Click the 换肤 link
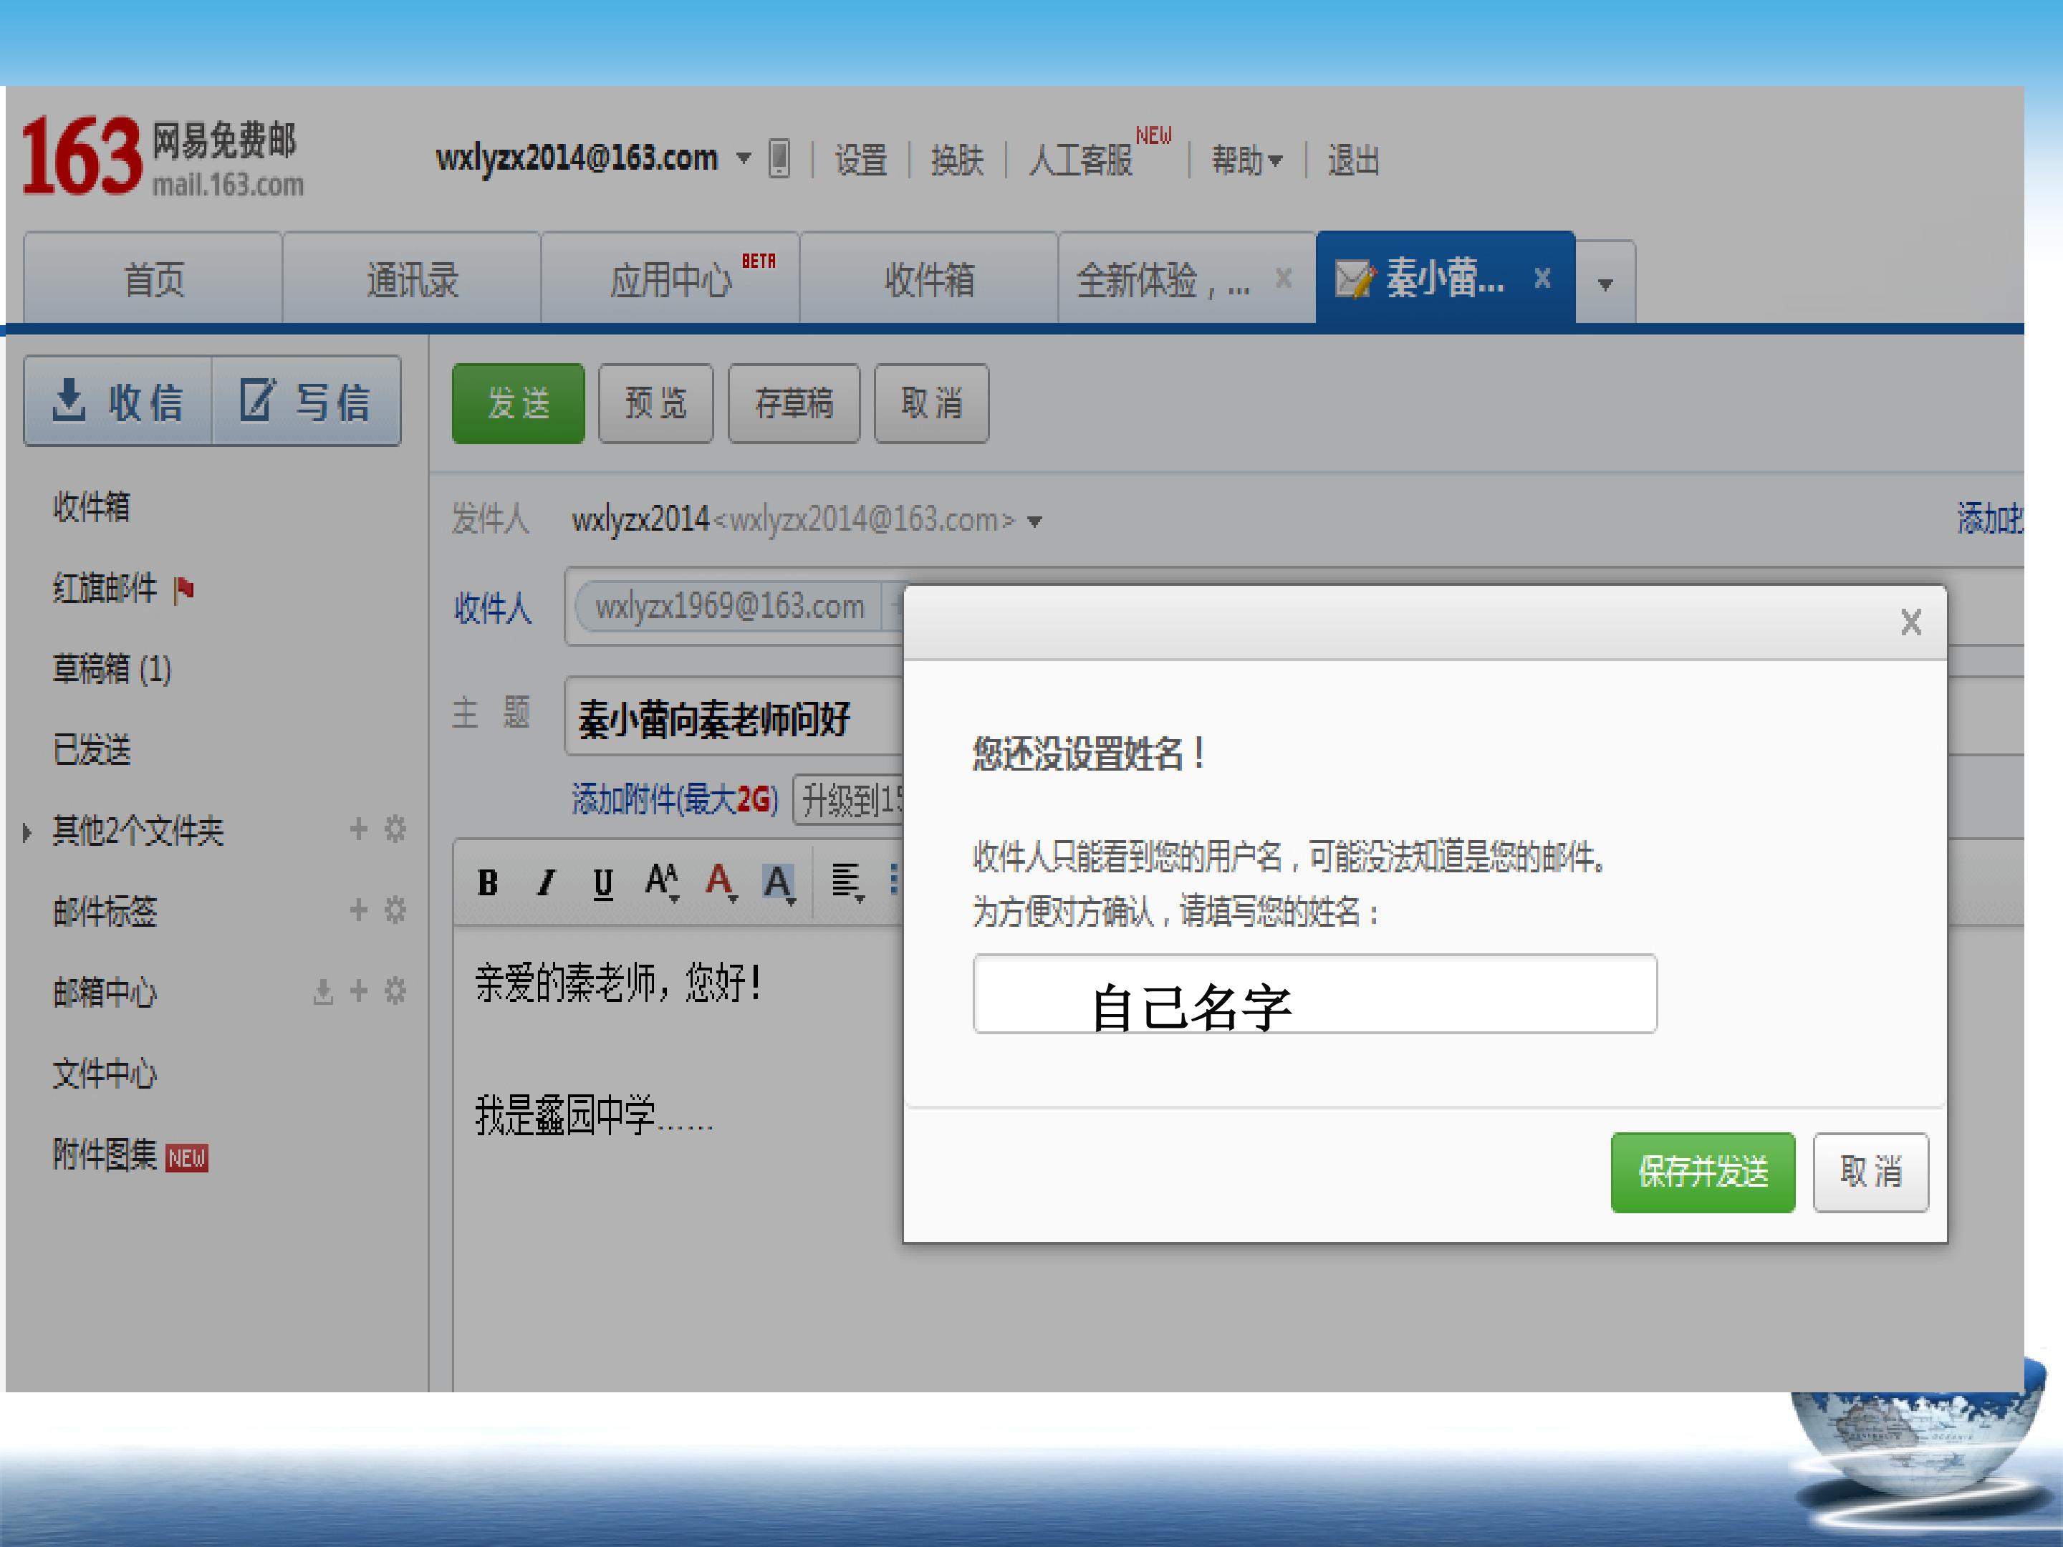Image resolution: width=2063 pixels, height=1547 pixels. 957,160
